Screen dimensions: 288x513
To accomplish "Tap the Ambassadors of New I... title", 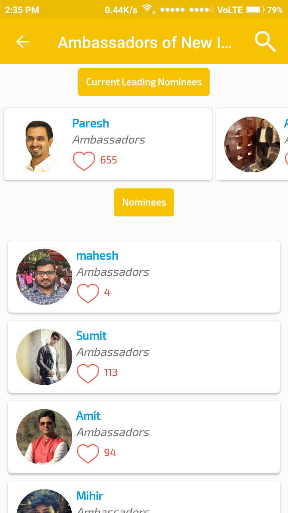I will click(144, 42).
